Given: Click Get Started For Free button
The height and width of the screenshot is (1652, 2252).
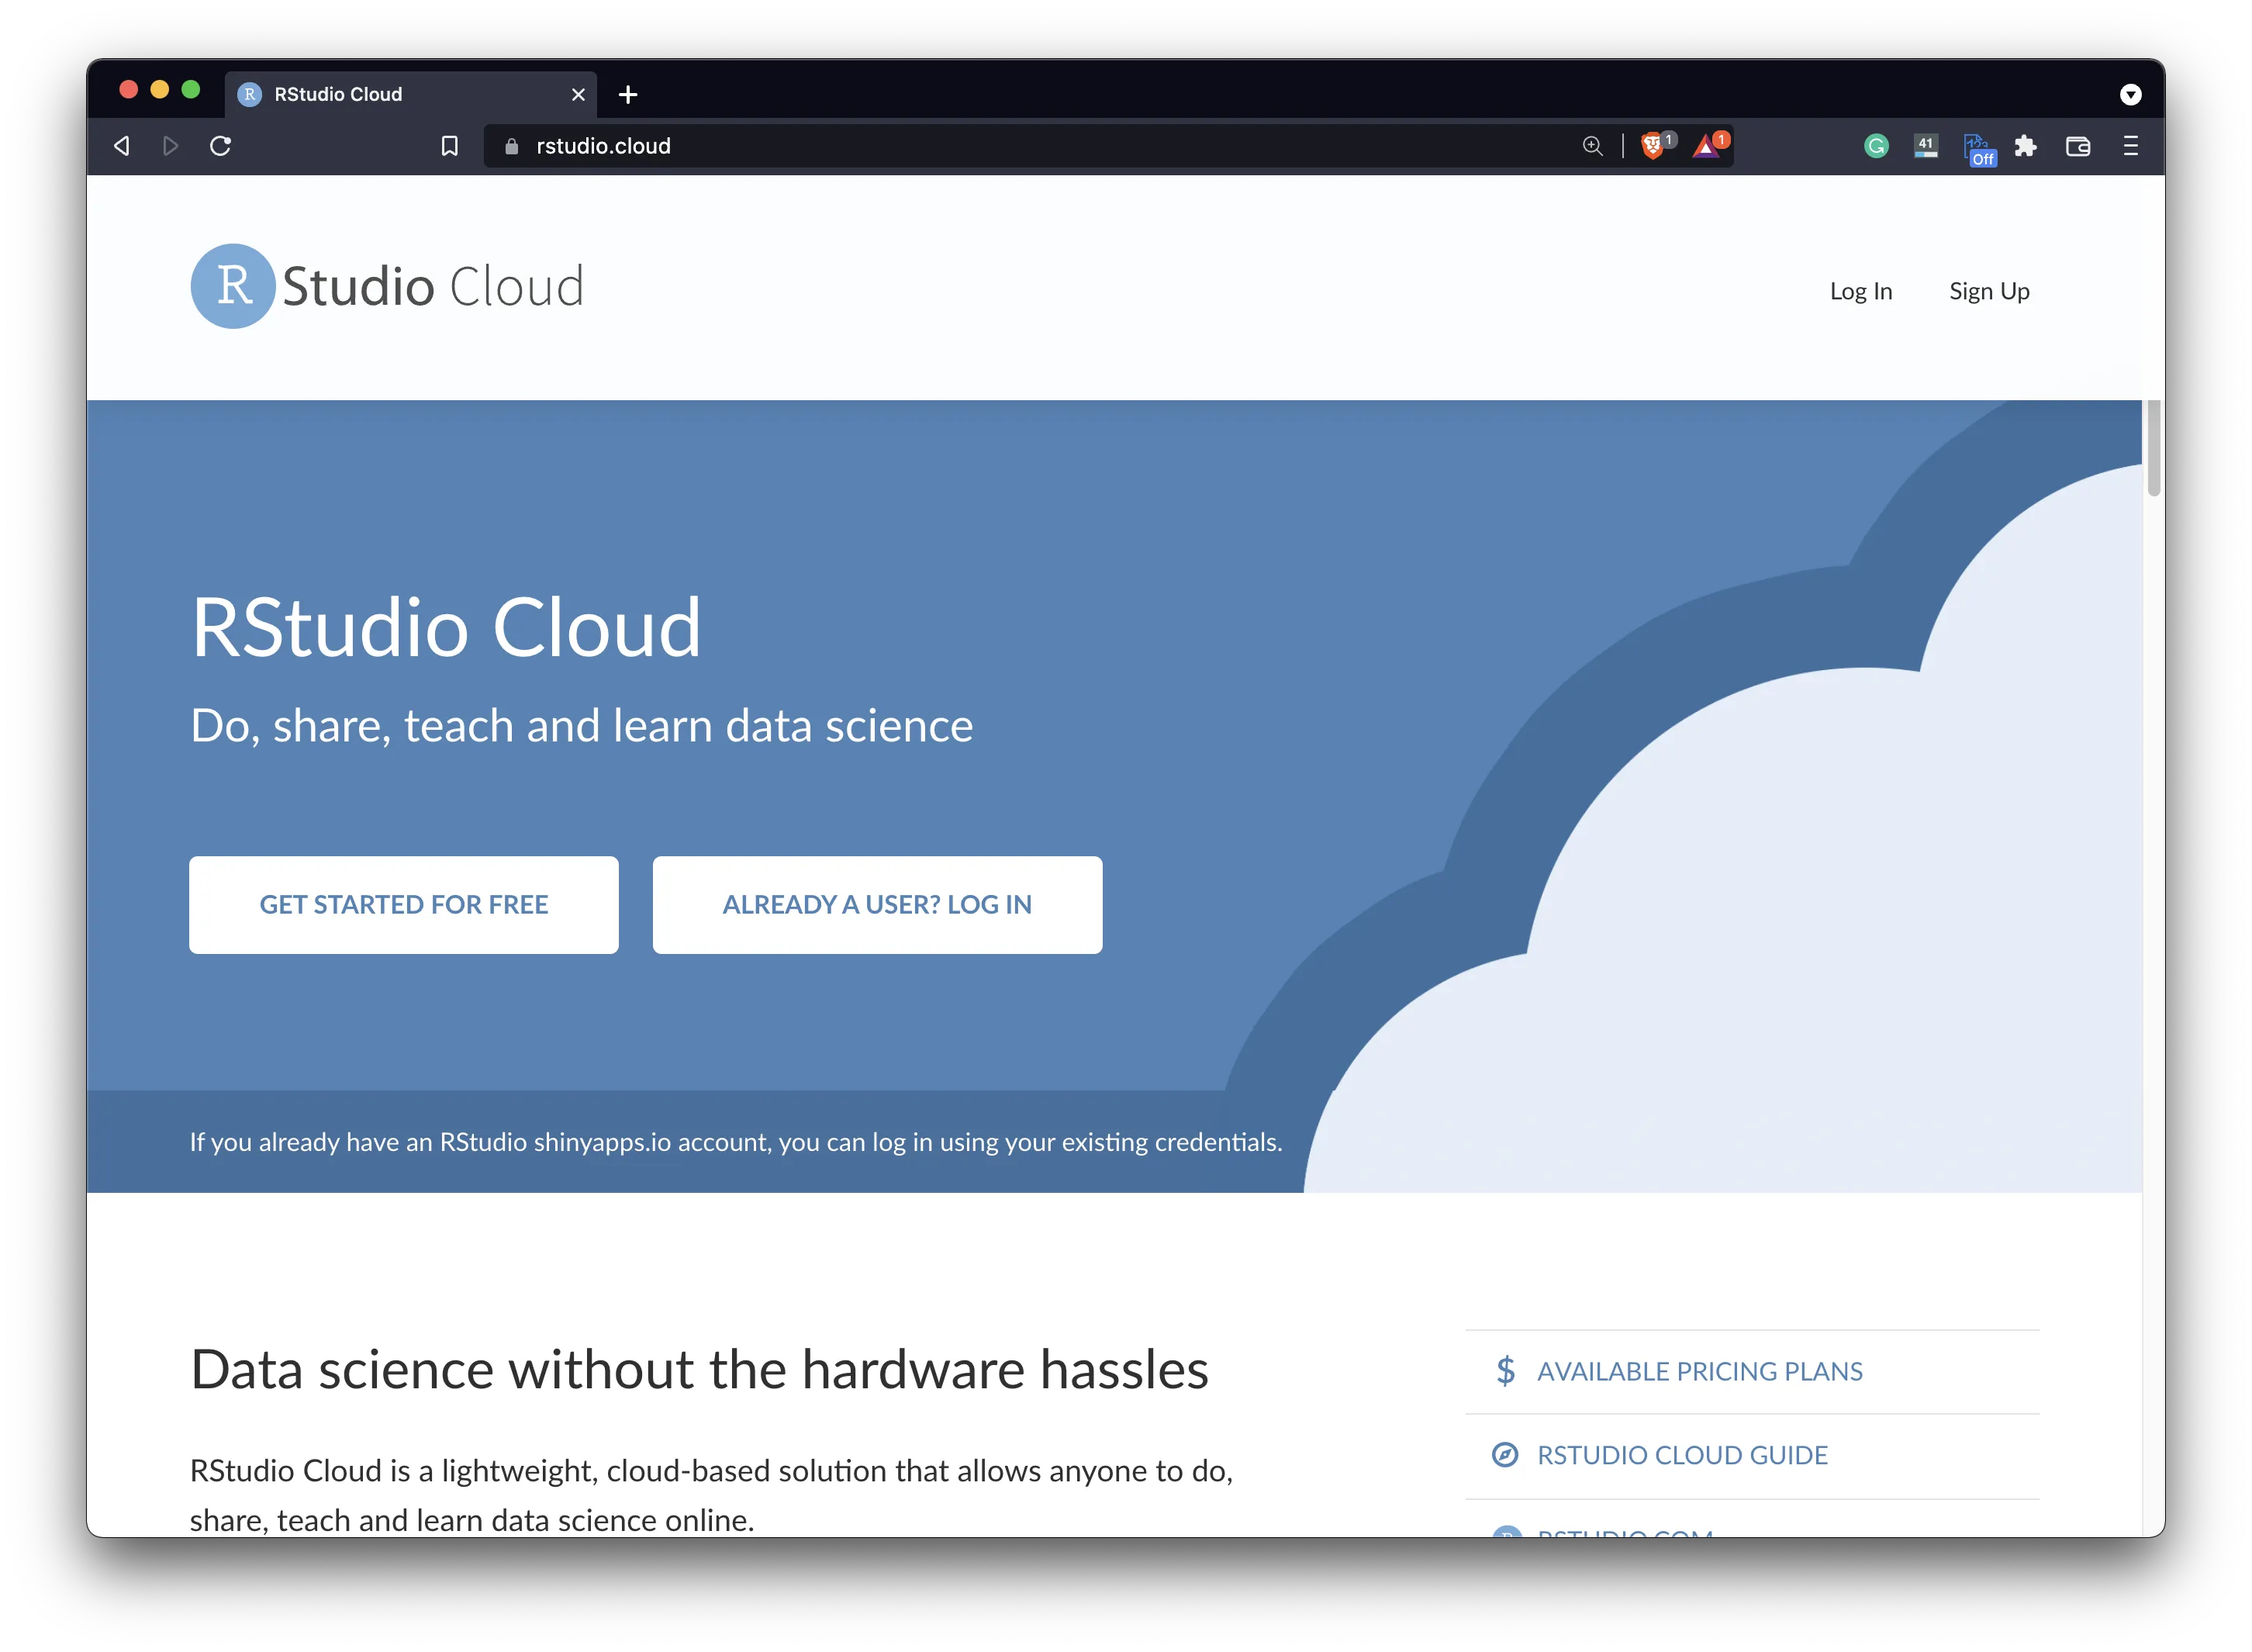Looking at the screenshot, I should tap(404, 905).
